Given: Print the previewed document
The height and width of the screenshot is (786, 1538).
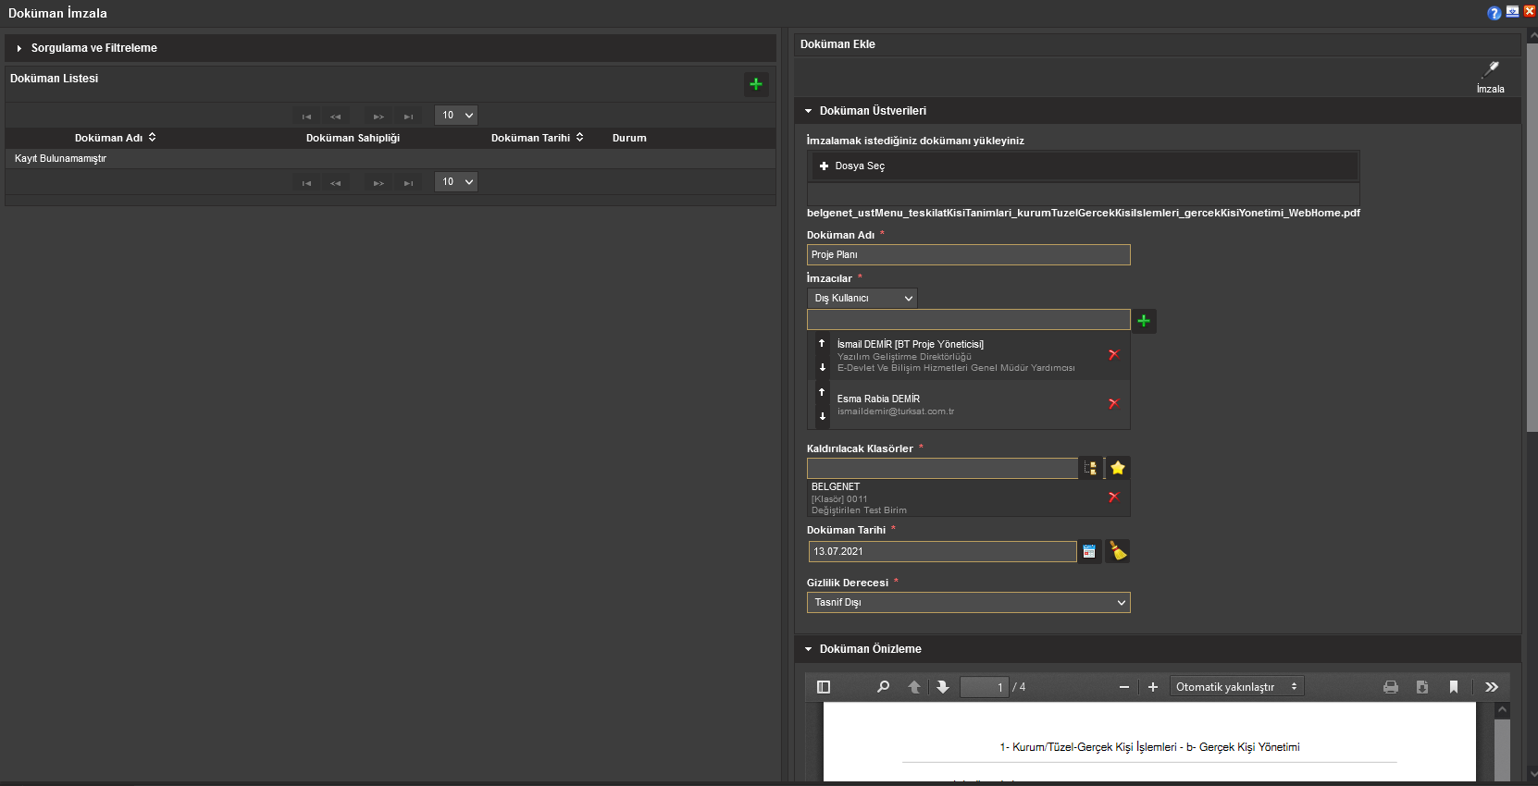Looking at the screenshot, I should (x=1390, y=687).
